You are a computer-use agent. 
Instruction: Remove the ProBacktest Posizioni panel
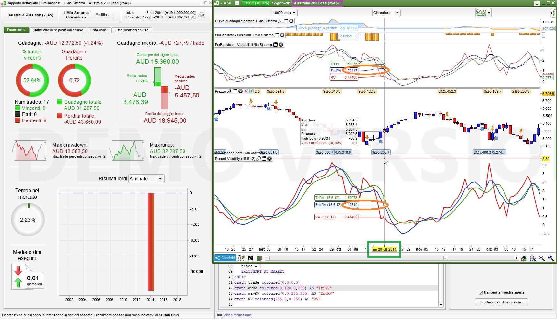click(x=282, y=35)
